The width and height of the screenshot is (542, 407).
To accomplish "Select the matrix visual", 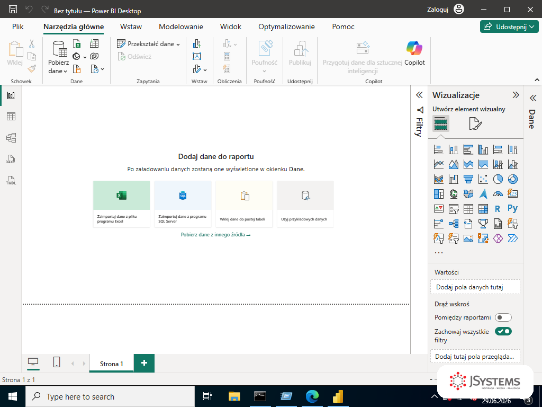I will [483, 209].
